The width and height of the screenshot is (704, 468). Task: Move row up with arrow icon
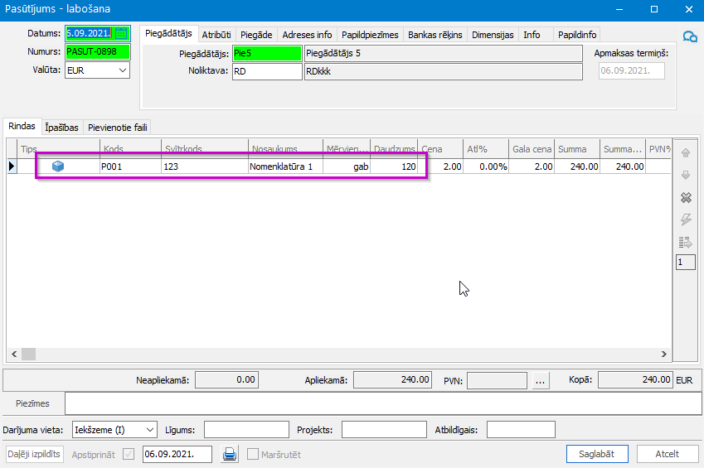[x=686, y=153]
